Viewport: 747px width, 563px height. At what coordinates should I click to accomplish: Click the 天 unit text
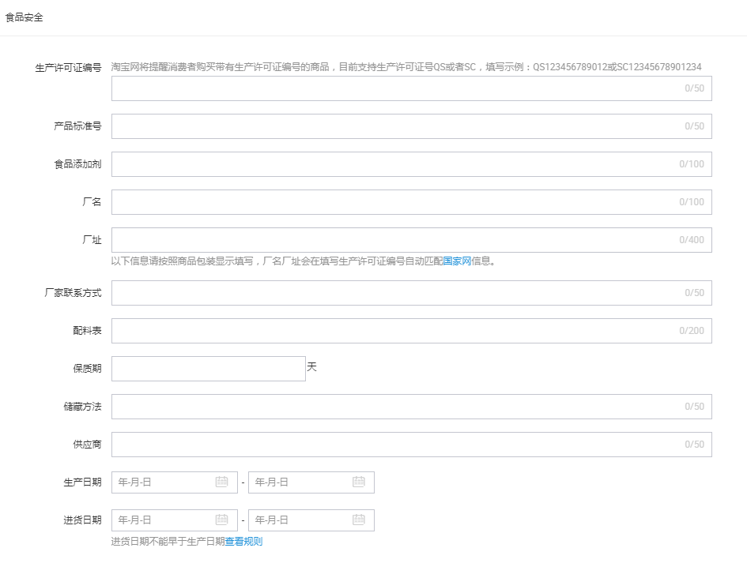[x=311, y=367]
